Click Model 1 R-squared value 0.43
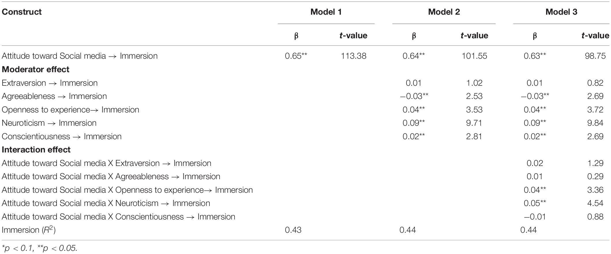611x254 pixels. [x=293, y=230]
